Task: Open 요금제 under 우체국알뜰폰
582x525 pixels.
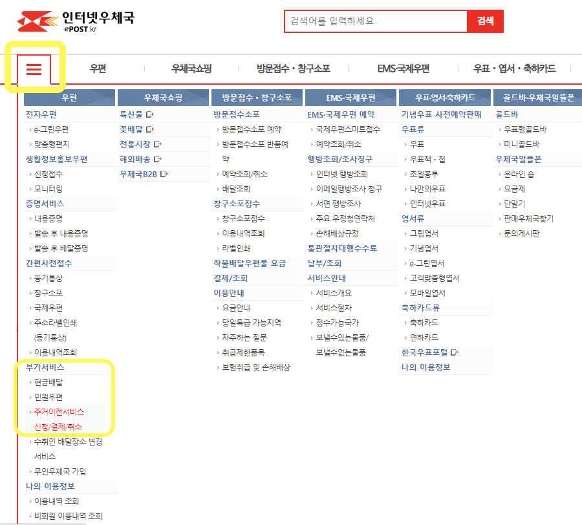Action: [515, 189]
